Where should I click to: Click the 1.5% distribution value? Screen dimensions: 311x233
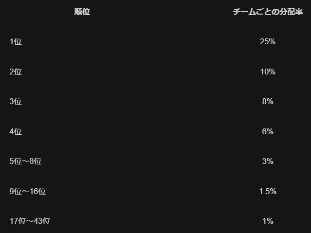(x=268, y=192)
